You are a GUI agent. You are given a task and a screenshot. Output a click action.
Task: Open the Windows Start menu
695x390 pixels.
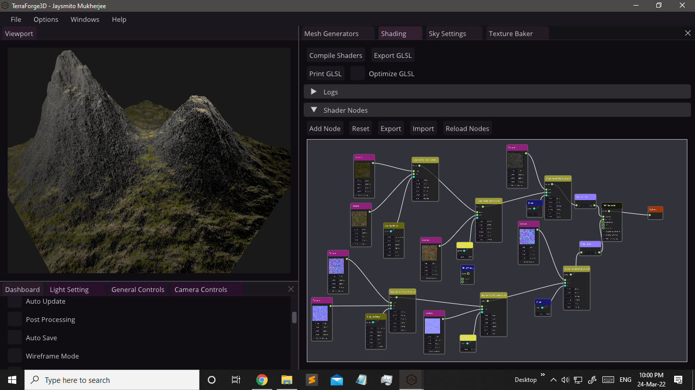coord(12,380)
